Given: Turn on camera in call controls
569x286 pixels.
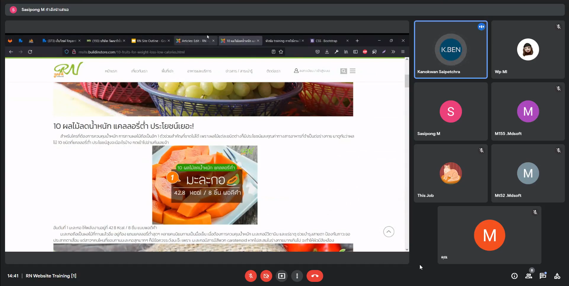Looking at the screenshot, I should click(x=266, y=276).
